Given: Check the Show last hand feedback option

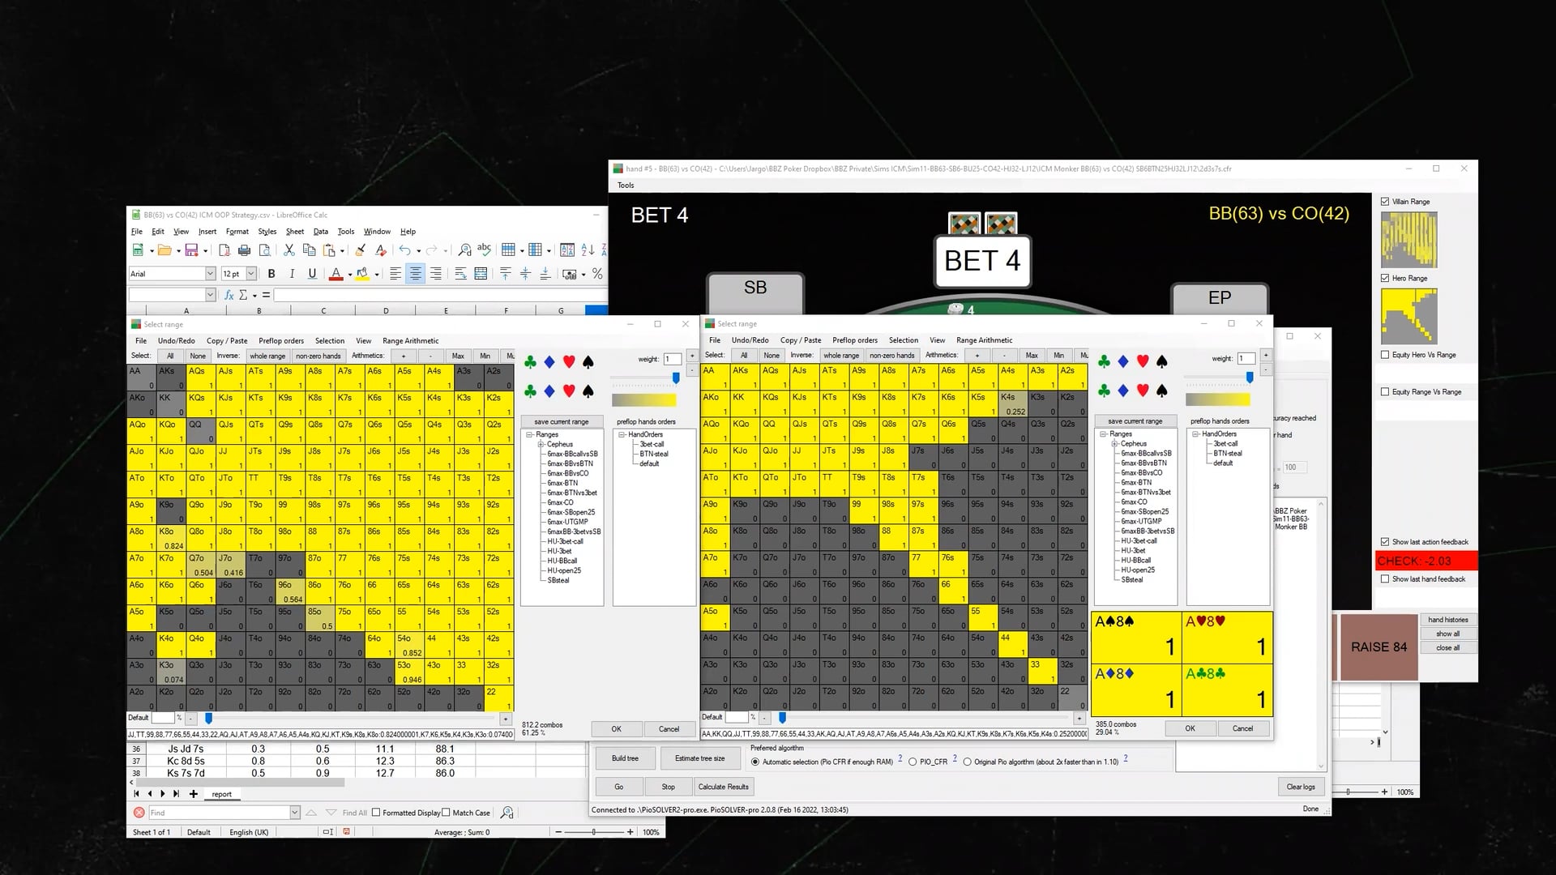Looking at the screenshot, I should click(x=1386, y=579).
